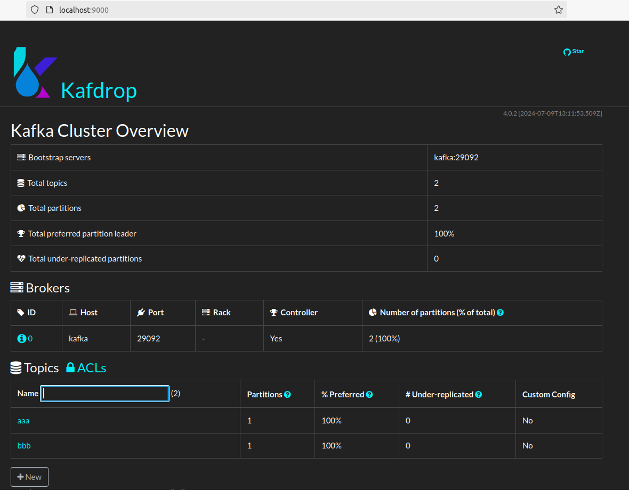
Task: Click the Total topics database icon
Action: [x=21, y=183]
